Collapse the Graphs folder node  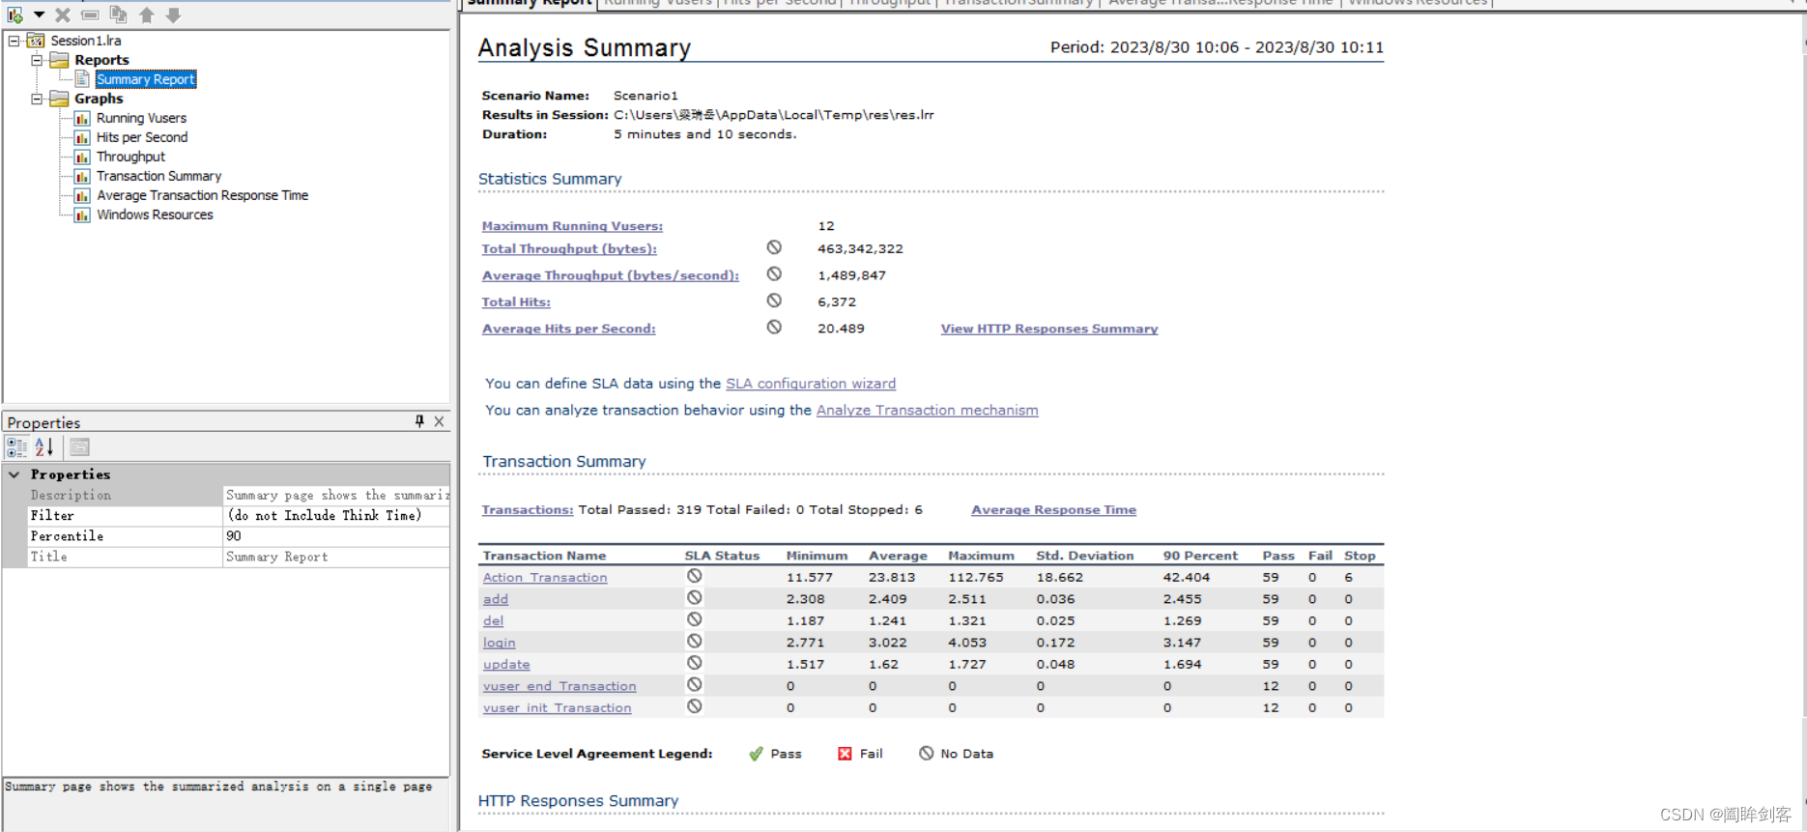(x=37, y=99)
